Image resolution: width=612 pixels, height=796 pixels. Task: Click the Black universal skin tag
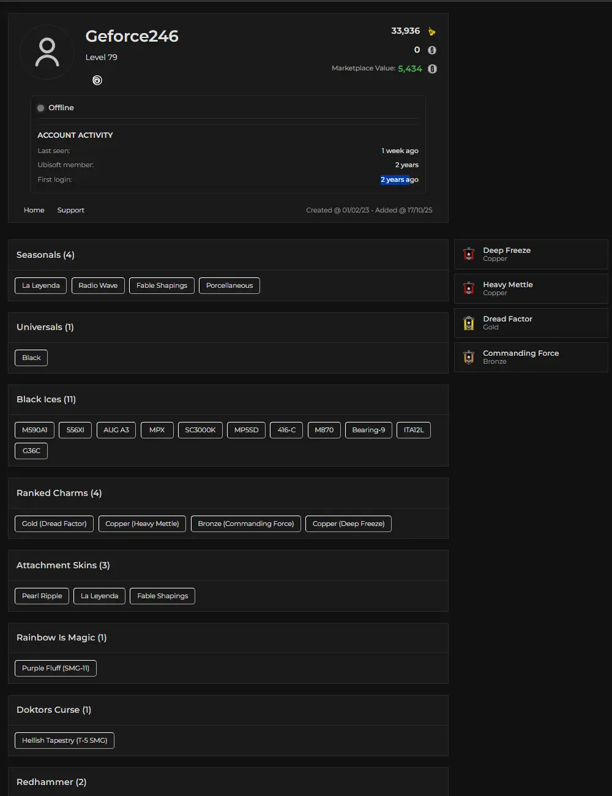point(31,358)
